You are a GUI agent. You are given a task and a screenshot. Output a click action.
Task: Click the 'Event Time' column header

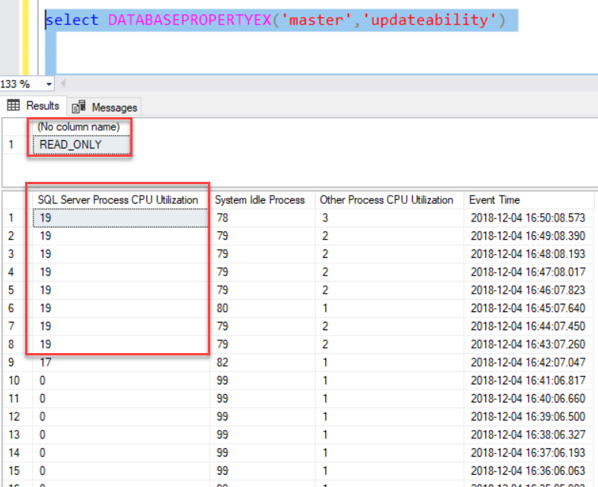click(494, 200)
